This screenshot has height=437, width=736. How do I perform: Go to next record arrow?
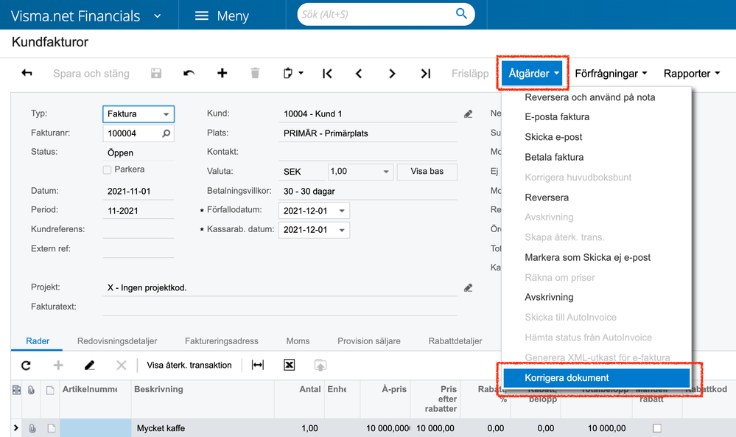[392, 74]
